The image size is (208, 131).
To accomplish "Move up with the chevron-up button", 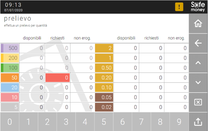I will pyautogui.click(x=198, y=63).
